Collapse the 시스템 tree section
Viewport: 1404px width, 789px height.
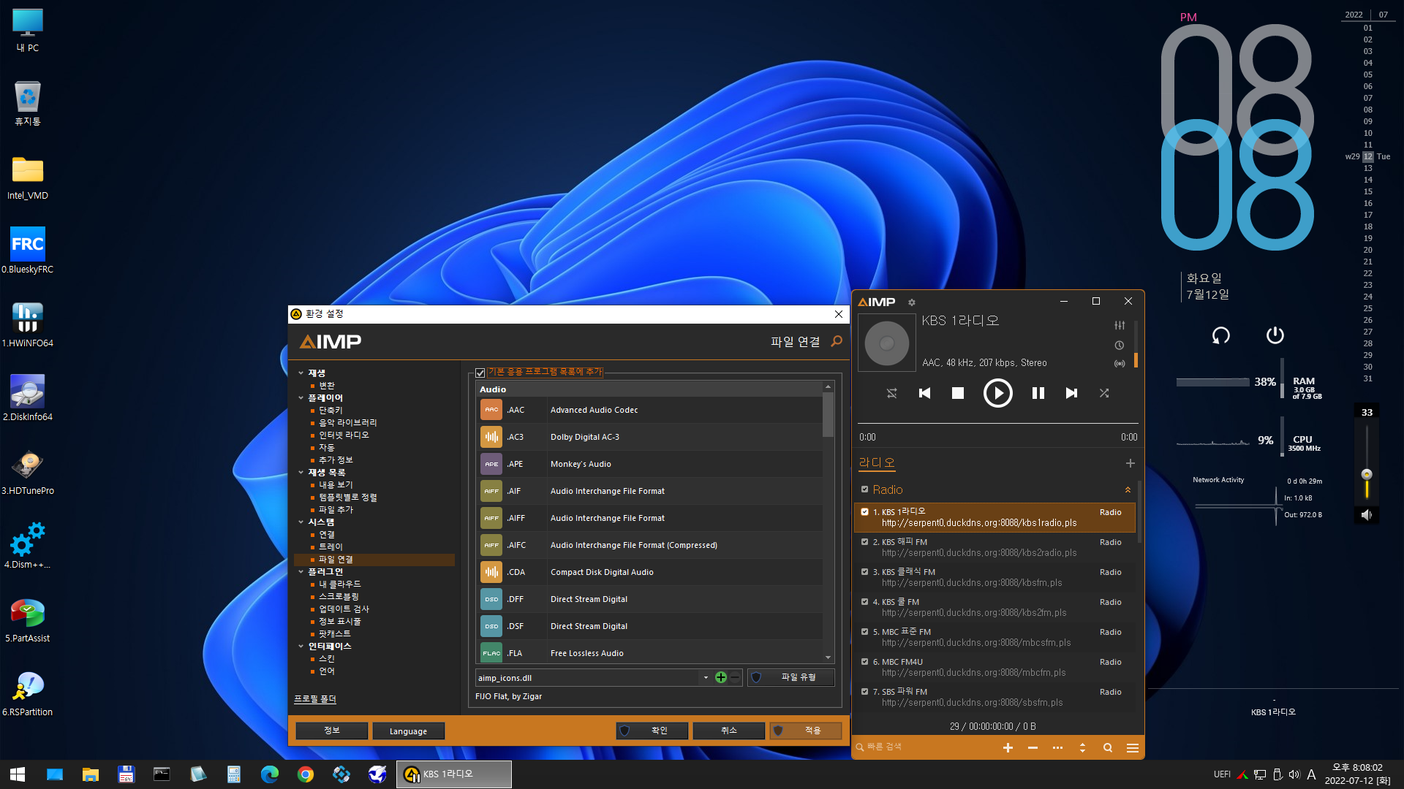pyautogui.click(x=301, y=522)
